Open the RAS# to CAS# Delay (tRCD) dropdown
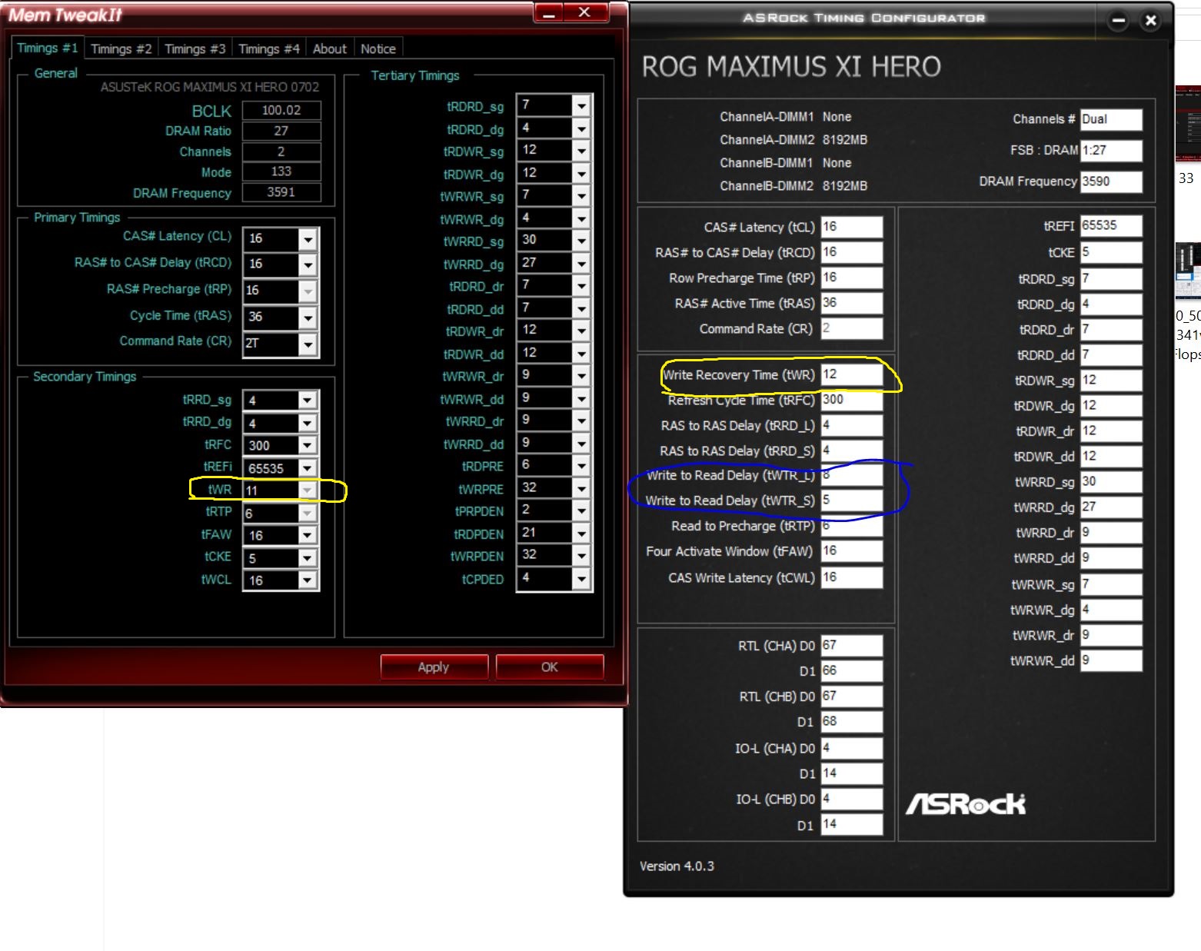The width and height of the screenshot is (1201, 951). pos(308,264)
